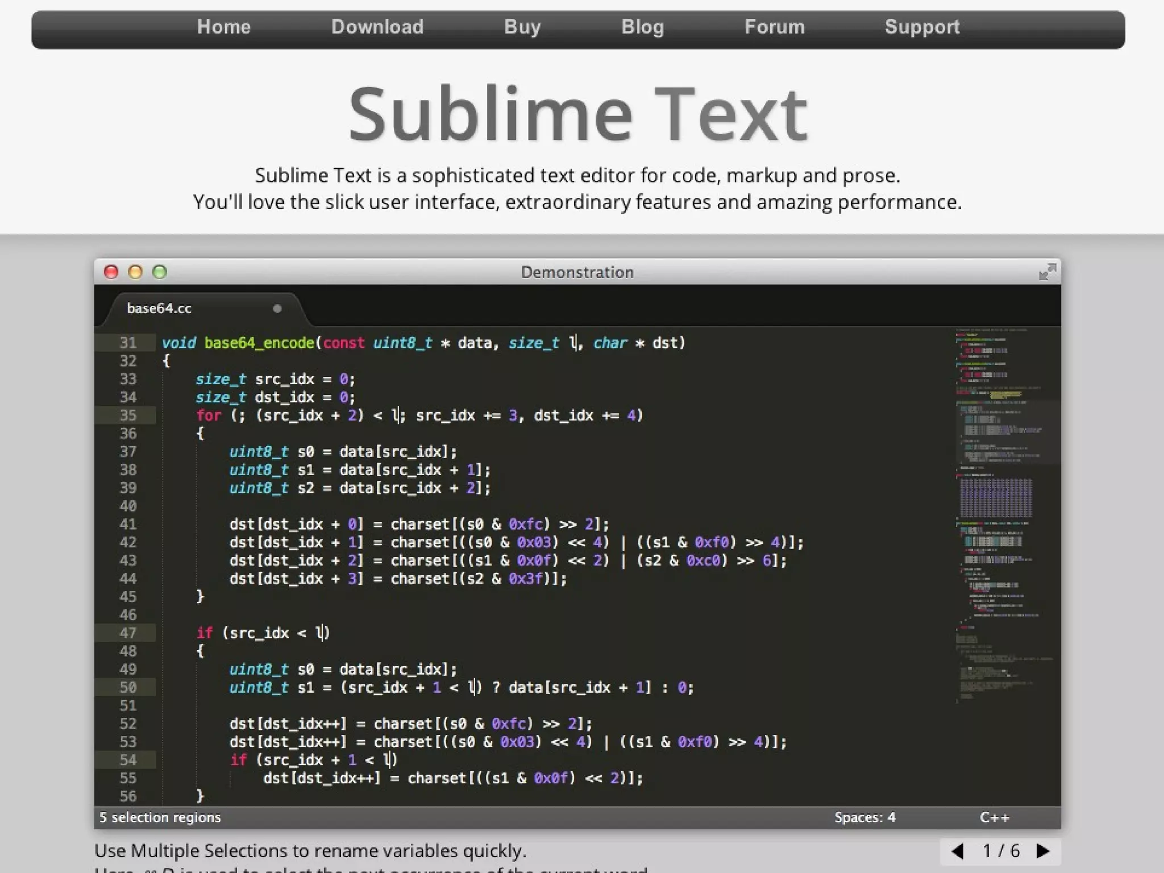The width and height of the screenshot is (1164, 873).
Task: Click the Sublime Text heading
Action: point(577,114)
